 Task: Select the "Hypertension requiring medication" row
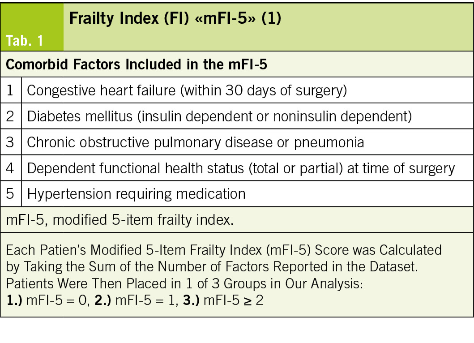coord(136,193)
